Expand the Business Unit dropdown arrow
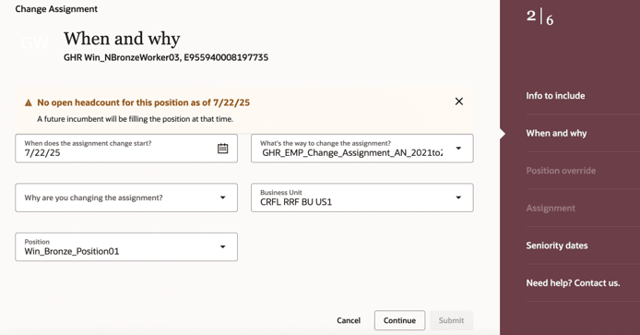Screen dimensions: 640x335 (458, 197)
